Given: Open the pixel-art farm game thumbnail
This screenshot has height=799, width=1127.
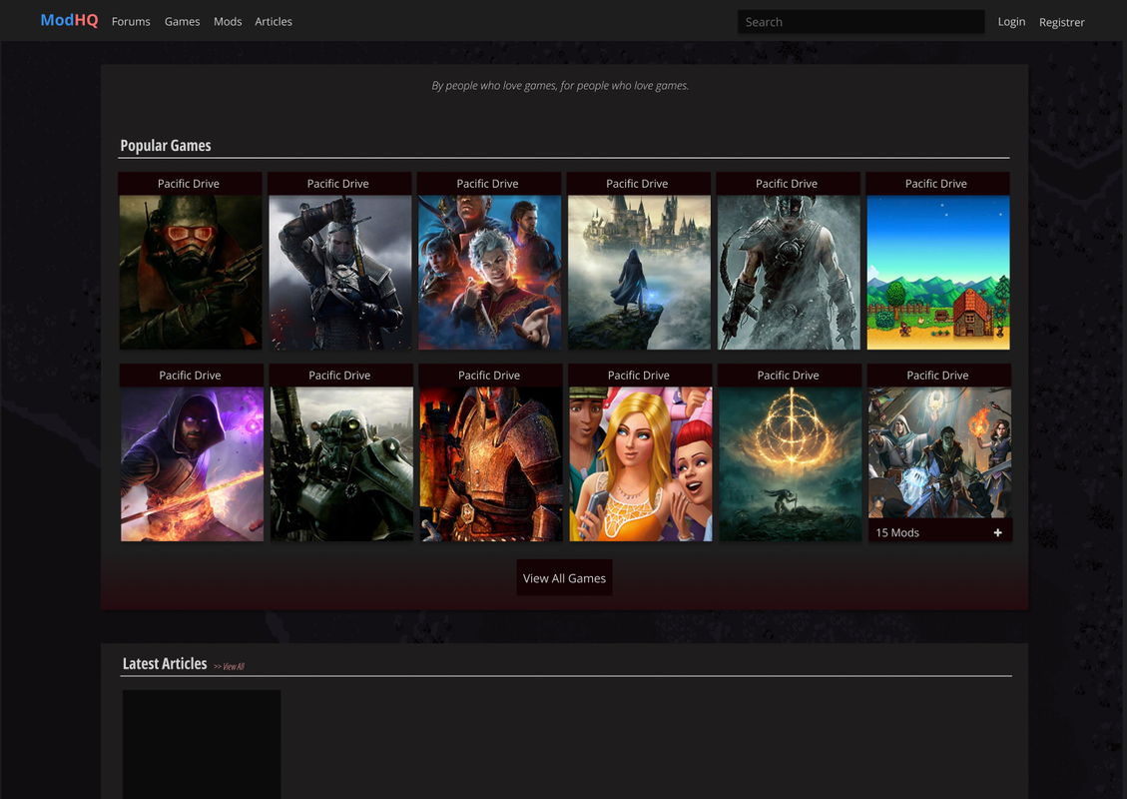Looking at the screenshot, I should pos(938,272).
